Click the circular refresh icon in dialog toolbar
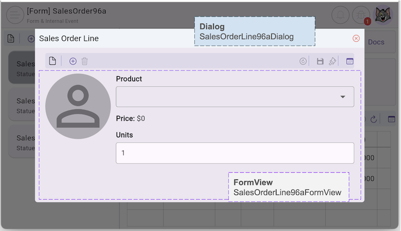Screen dimensions: 401x231 (303, 61)
